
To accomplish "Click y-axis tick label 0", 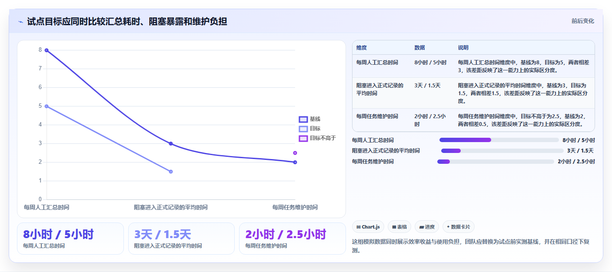I will (x=40, y=199).
